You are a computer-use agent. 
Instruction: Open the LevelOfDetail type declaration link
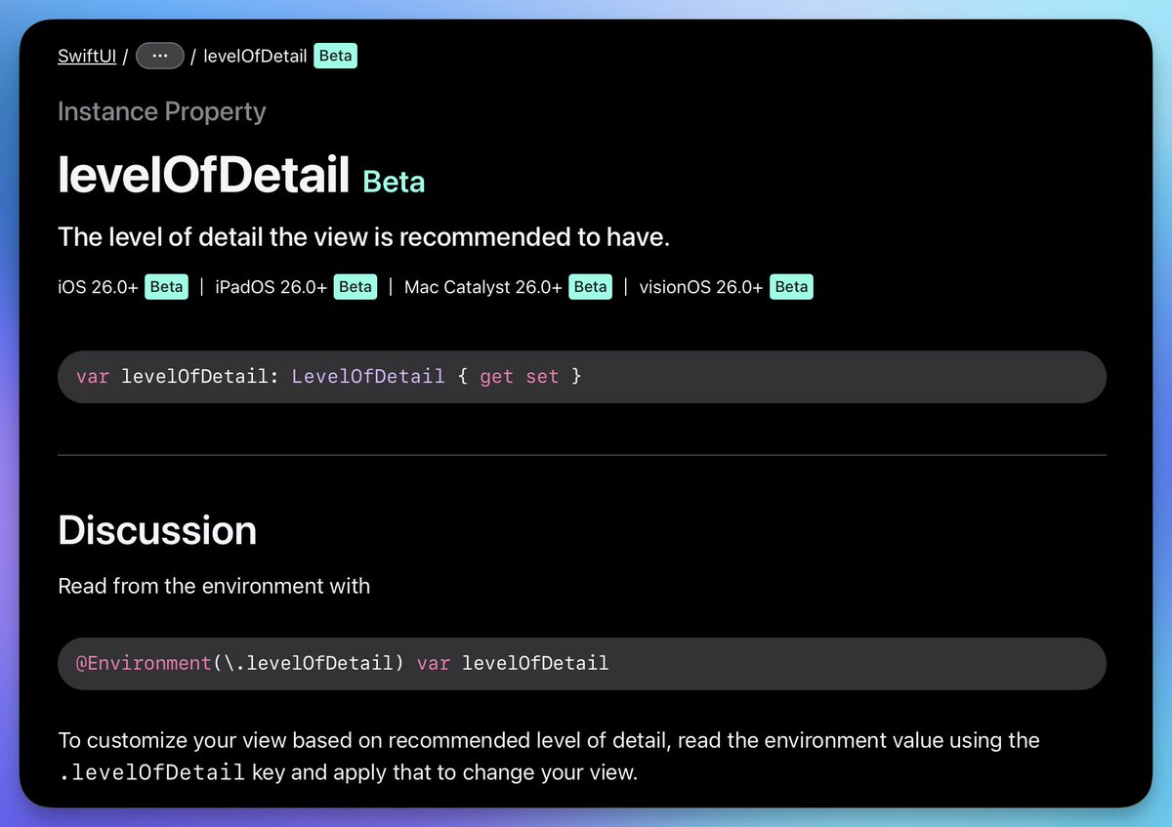pos(368,376)
